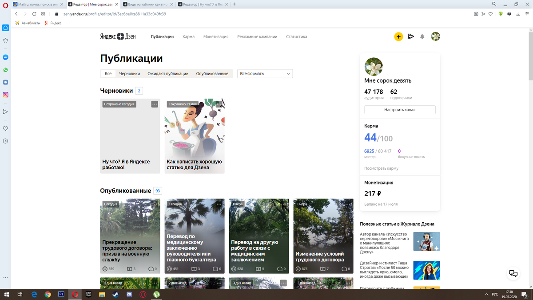The image size is (533, 300).
Task: Open the "Публикации" navigation item
Action: click(x=162, y=36)
